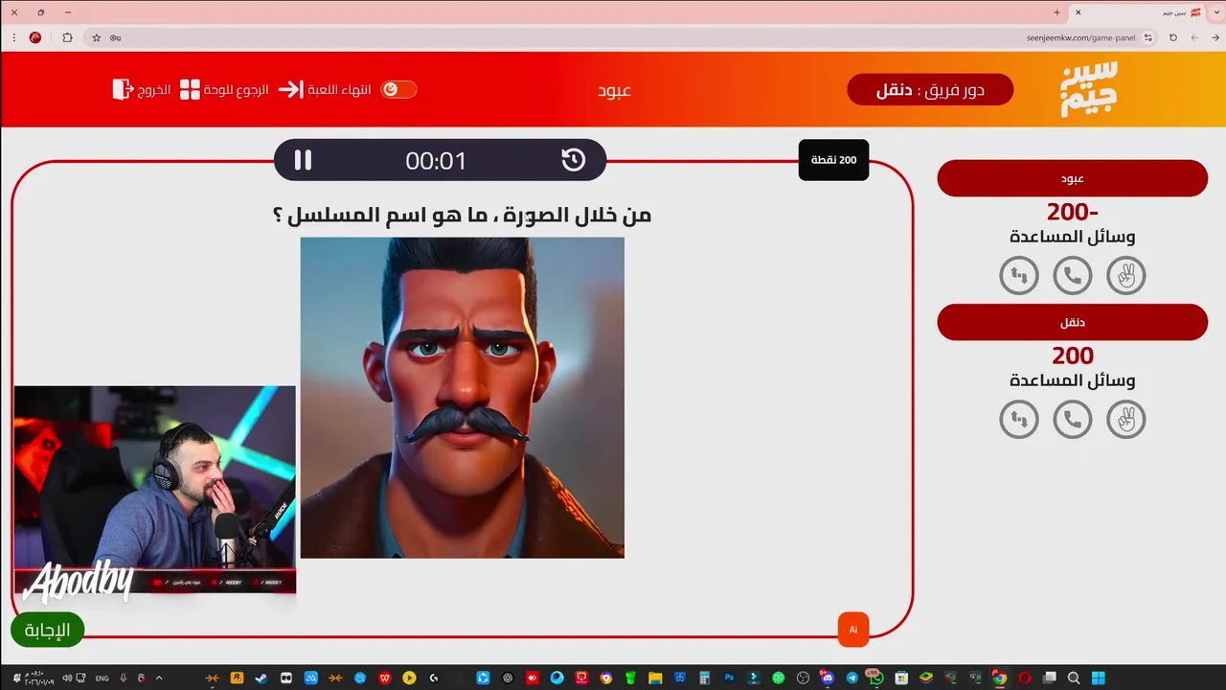Open WhatsApp from the taskbar
Viewport: 1226px width, 690px height.
[876, 678]
